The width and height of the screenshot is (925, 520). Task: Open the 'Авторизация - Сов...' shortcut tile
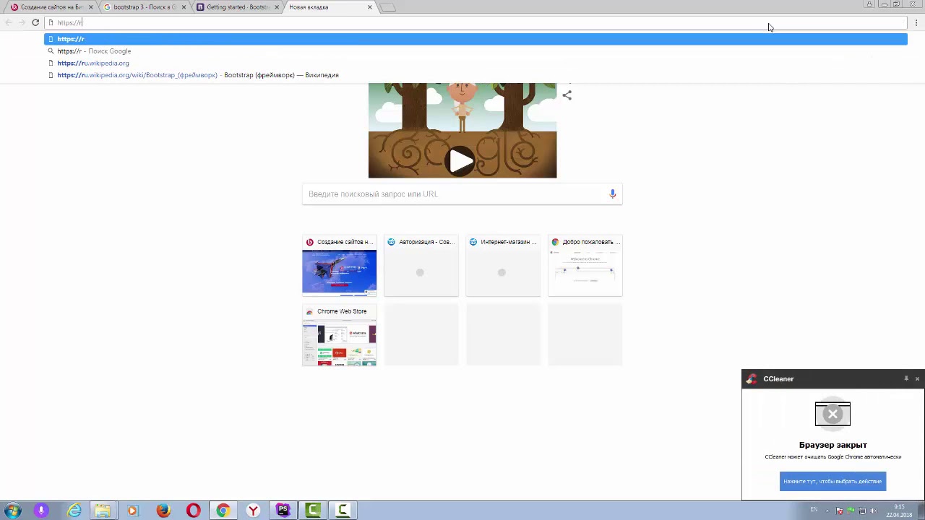tap(421, 266)
